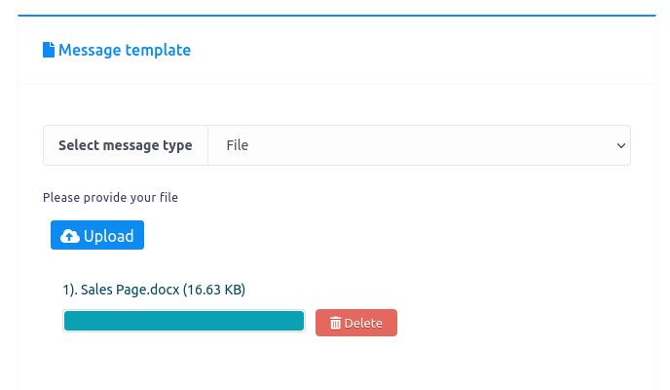Click the selected 'File' value text
670x390 pixels.
[x=237, y=145]
